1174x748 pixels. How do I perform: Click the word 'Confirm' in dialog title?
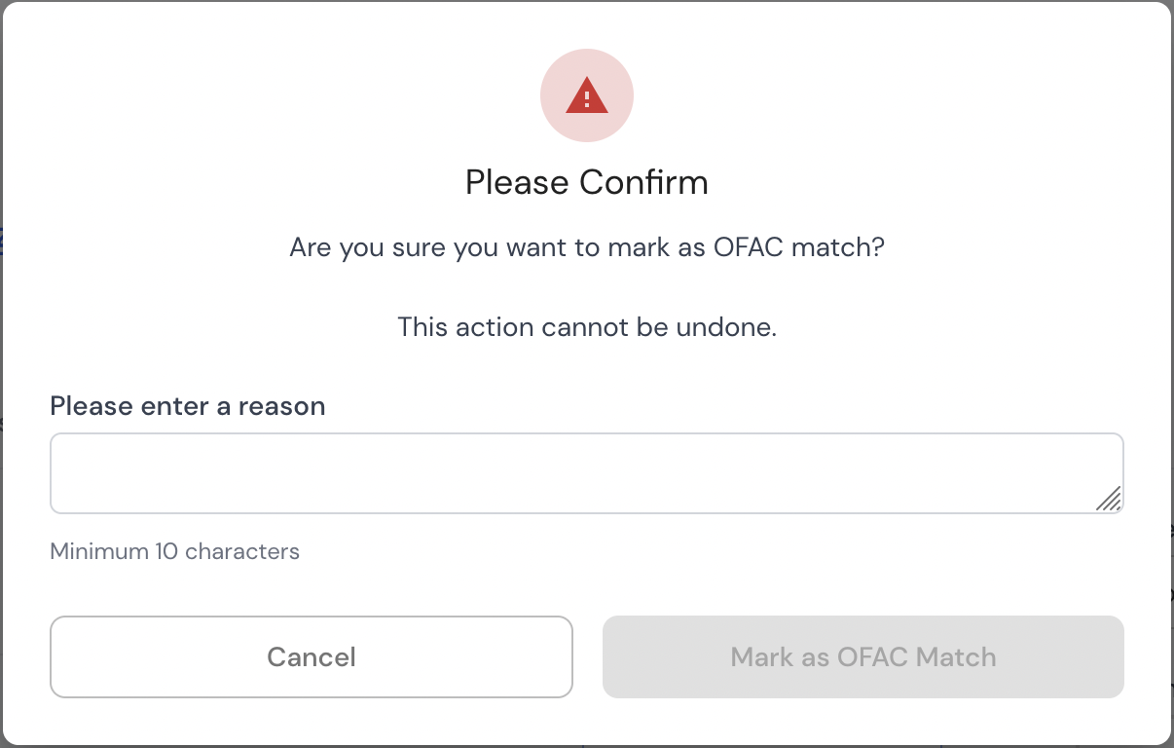[x=644, y=182]
